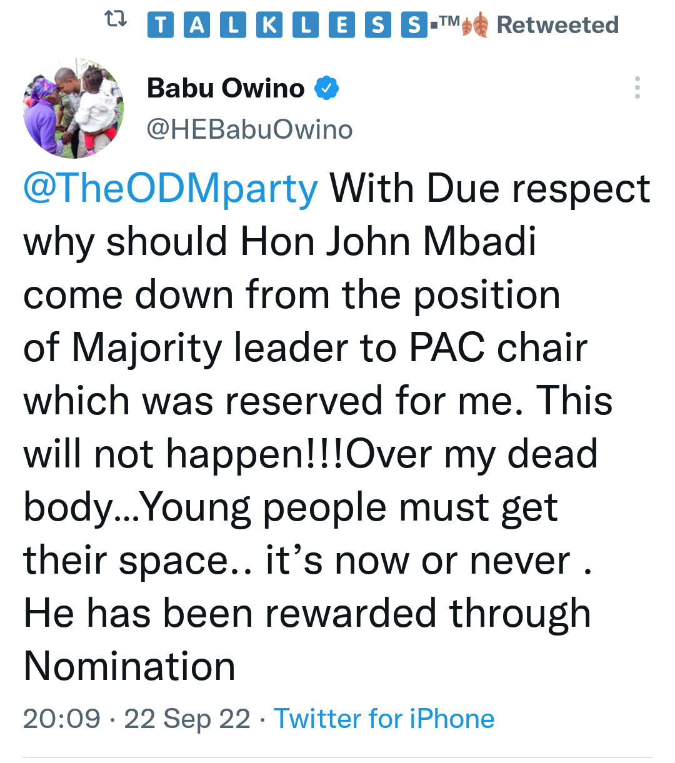The image size is (675, 763).
Task: Open the @TheODMparty mention
Action: (171, 188)
